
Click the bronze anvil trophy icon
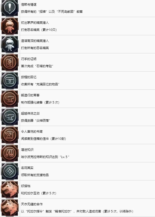click(x=10, y=99)
